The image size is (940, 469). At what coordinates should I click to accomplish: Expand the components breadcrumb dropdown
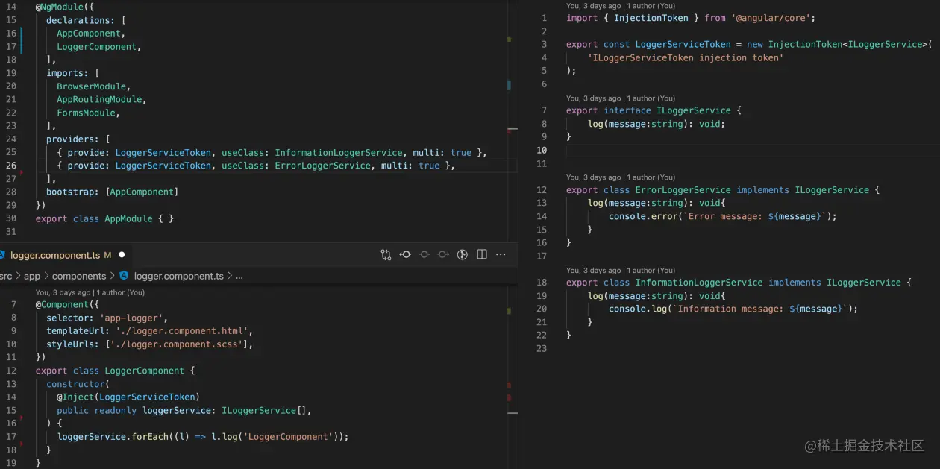pos(79,275)
